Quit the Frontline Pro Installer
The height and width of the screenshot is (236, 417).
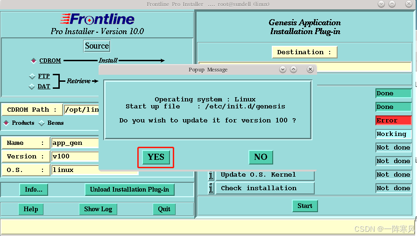[x=164, y=209]
